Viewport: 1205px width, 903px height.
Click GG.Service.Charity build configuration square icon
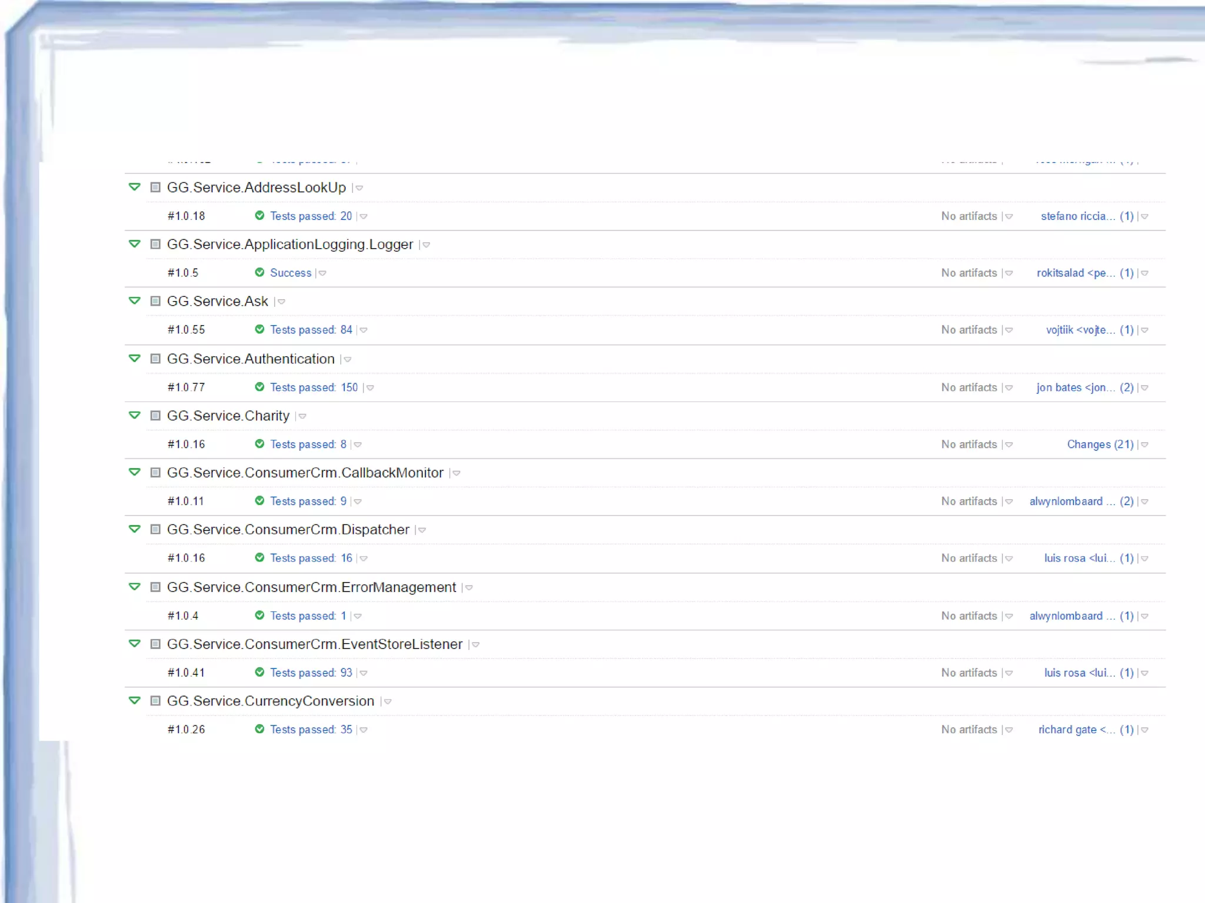pyautogui.click(x=155, y=416)
